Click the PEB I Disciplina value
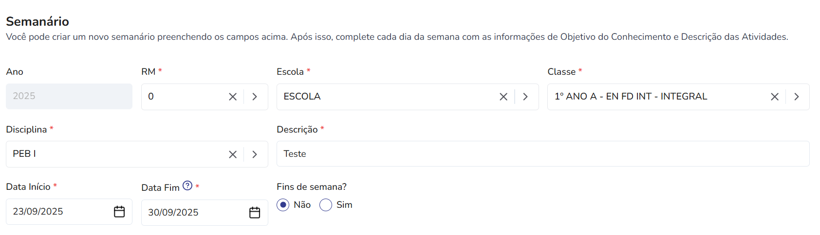Image resolution: width=820 pixels, height=235 pixels. [x=24, y=154]
